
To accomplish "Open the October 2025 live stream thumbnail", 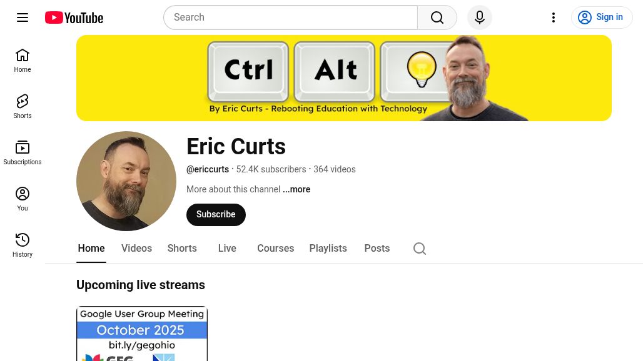I will [142, 334].
